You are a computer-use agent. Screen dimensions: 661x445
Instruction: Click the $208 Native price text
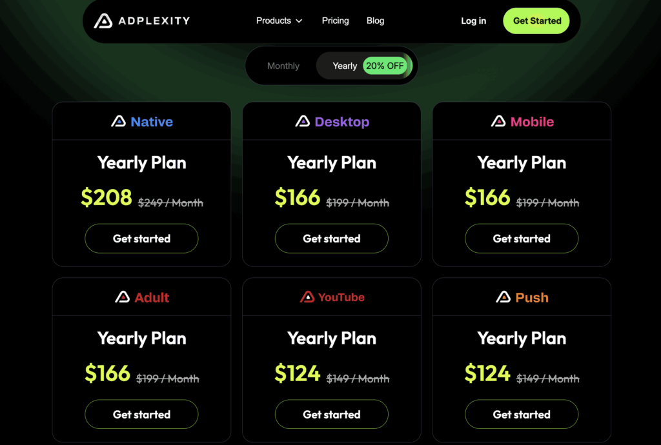[x=107, y=198]
